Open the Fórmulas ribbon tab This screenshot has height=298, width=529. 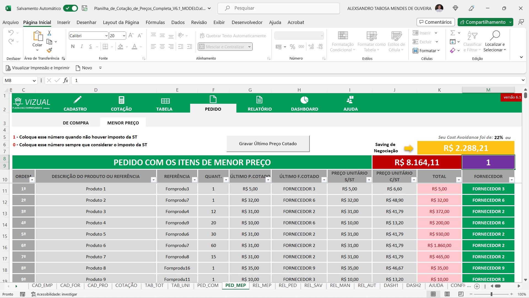pos(155,22)
